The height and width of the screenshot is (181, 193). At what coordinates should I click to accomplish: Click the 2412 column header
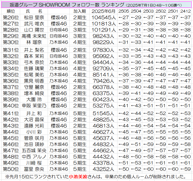[x=186, y=11]
